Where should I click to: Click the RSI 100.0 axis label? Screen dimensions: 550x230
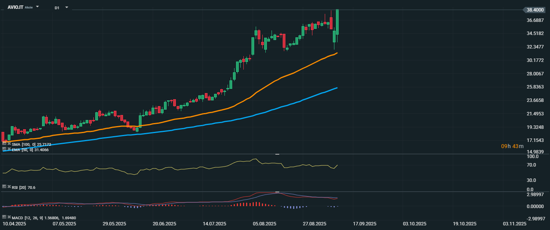tap(533, 157)
